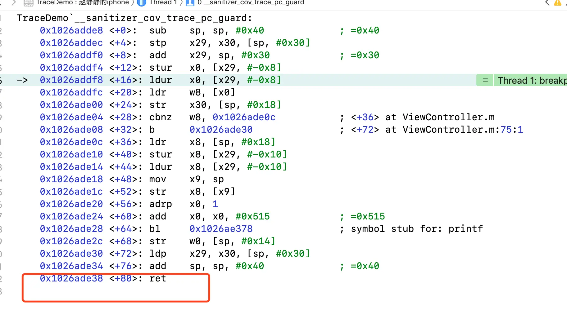Click the forward navigation chevron in jump bar
The height and width of the screenshot is (323, 567).
tap(13, 3)
